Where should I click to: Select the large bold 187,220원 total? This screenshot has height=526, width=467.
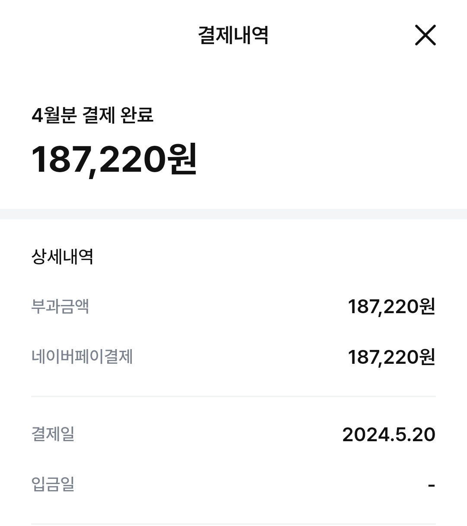pos(113,159)
